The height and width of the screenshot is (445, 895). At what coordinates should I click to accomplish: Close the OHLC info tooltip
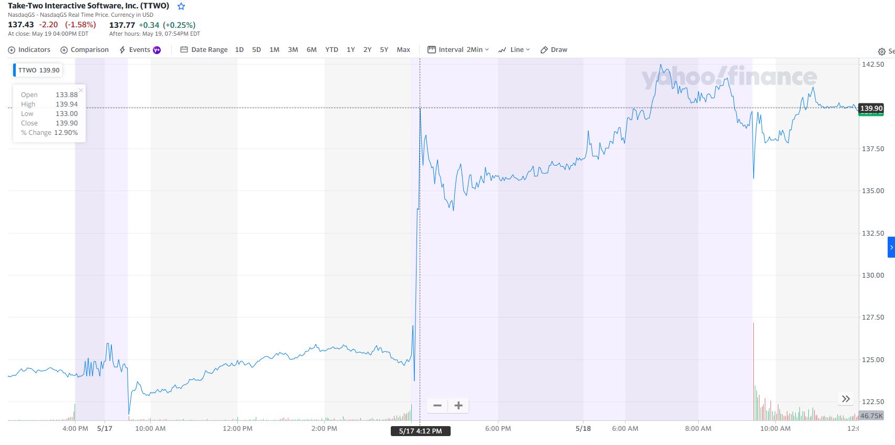point(81,90)
